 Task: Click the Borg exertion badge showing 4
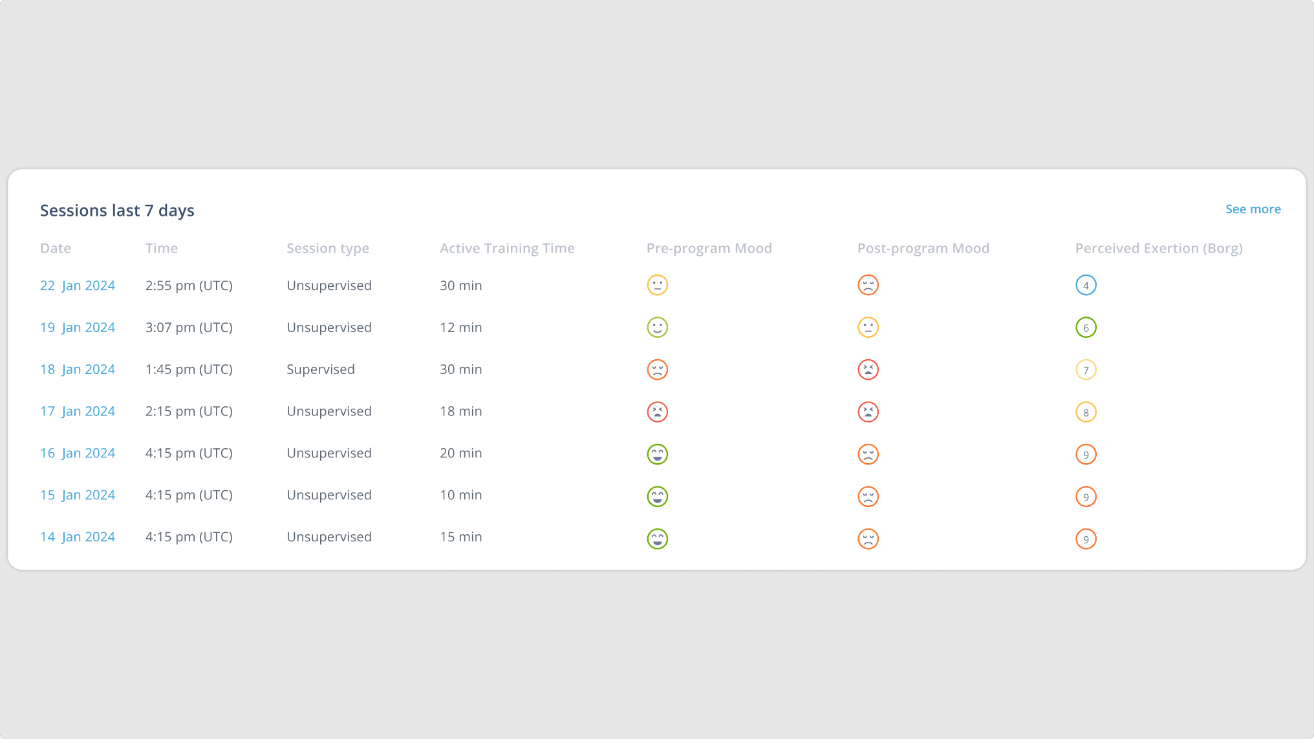click(1086, 285)
